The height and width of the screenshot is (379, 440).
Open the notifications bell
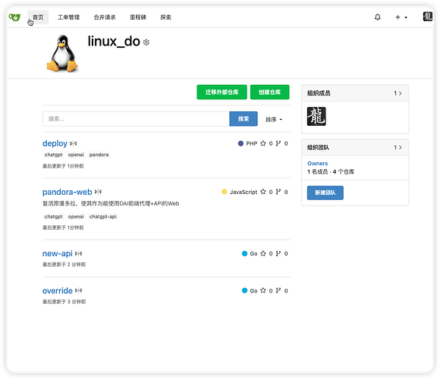378,17
